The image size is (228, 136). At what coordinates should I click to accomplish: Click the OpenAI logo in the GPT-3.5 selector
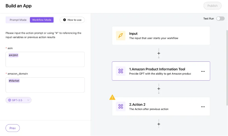point(10,100)
